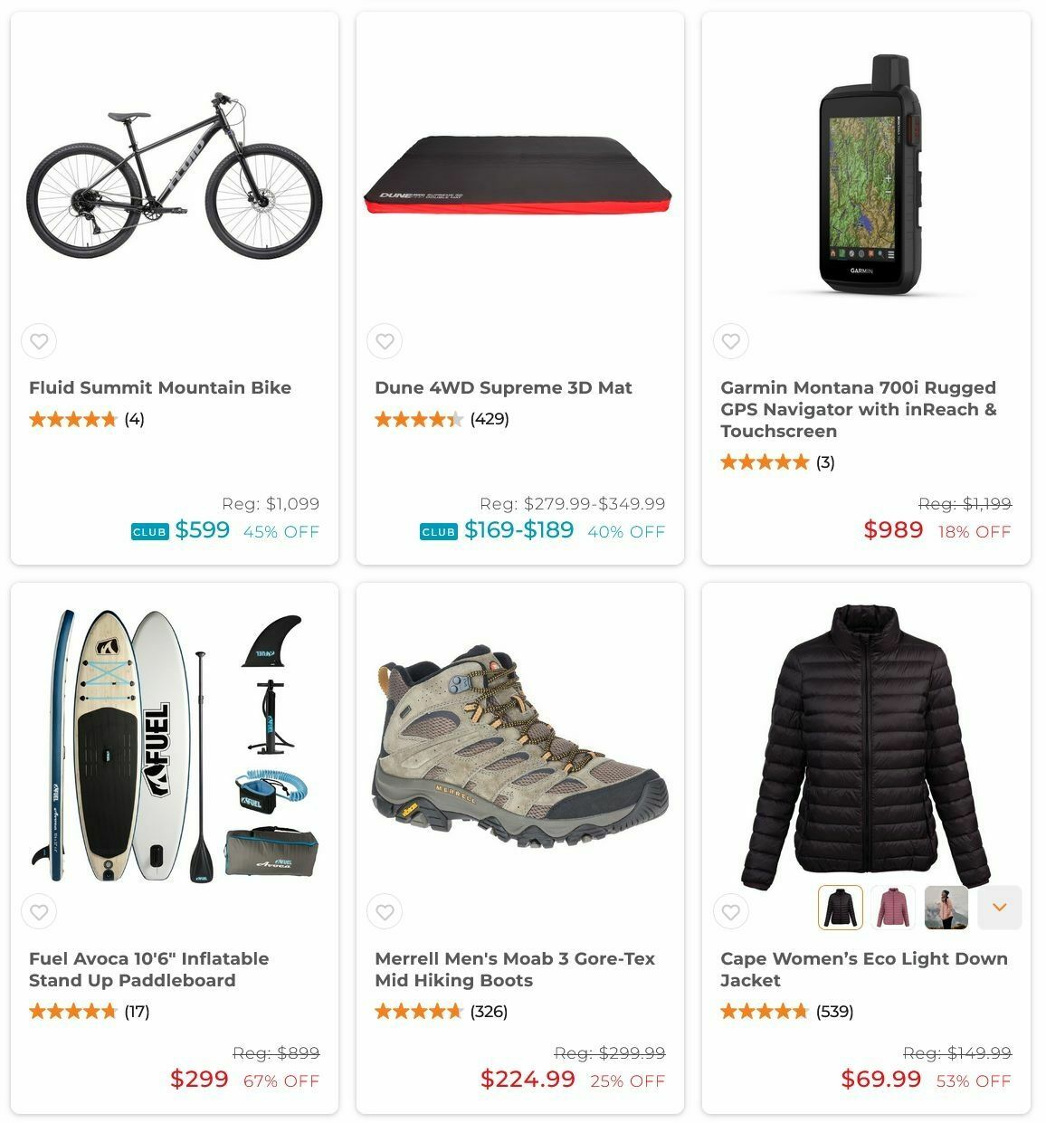
Task: Add Fluid Summit Mountain Bike to wishlist
Action: pos(39,341)
